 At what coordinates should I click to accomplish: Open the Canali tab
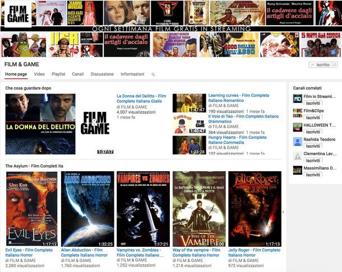[78, 74]
